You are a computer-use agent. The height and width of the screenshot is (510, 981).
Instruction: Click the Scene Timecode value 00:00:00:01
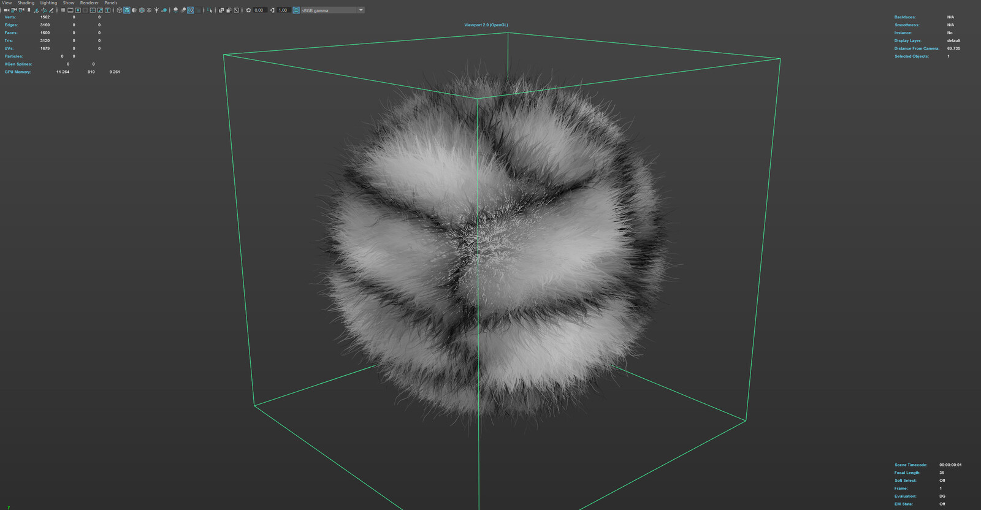[950, 465]
